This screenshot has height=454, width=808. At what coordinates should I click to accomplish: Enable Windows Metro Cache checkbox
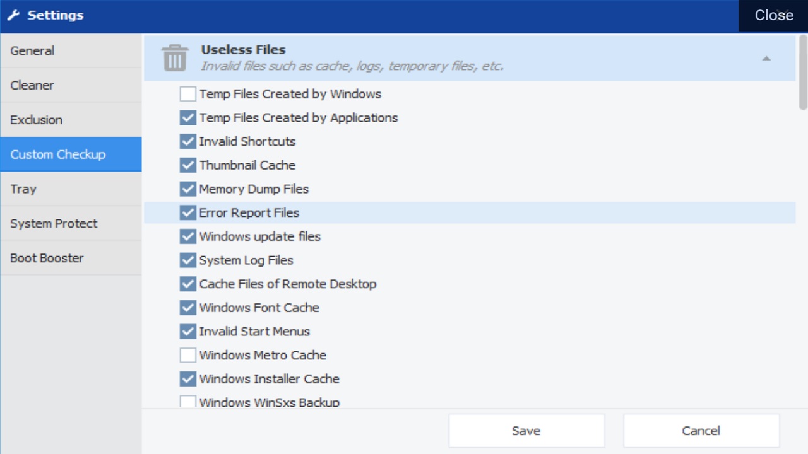[x=187, y=355]
